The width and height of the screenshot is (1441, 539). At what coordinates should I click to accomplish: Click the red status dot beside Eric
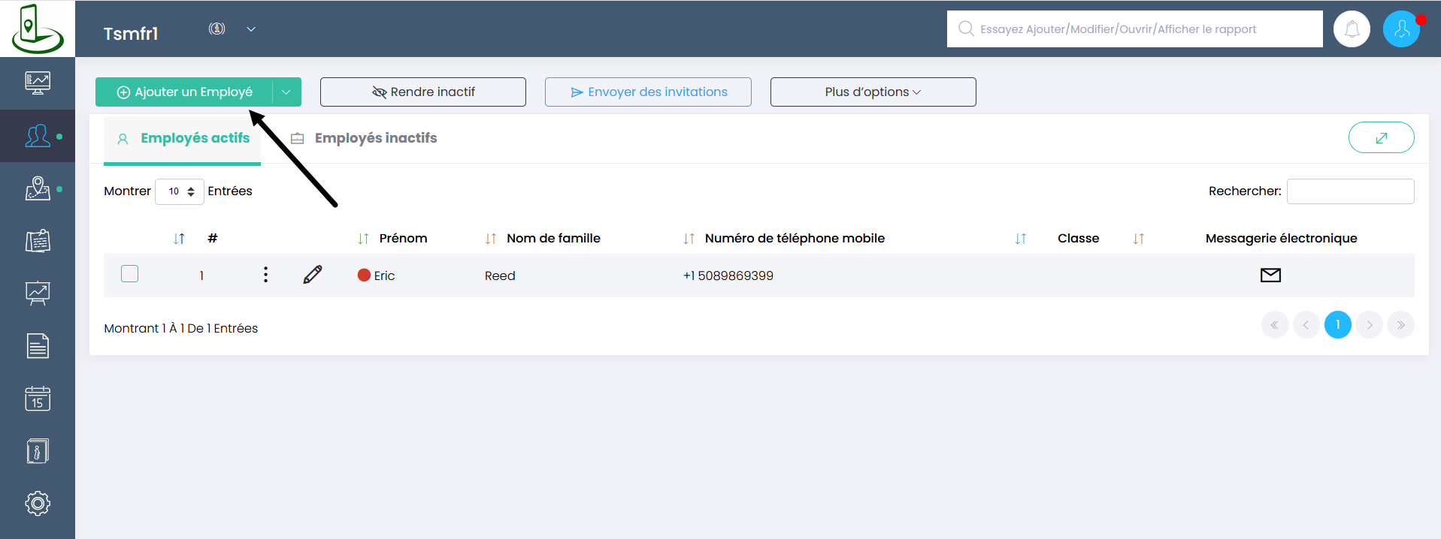point(364,276)
